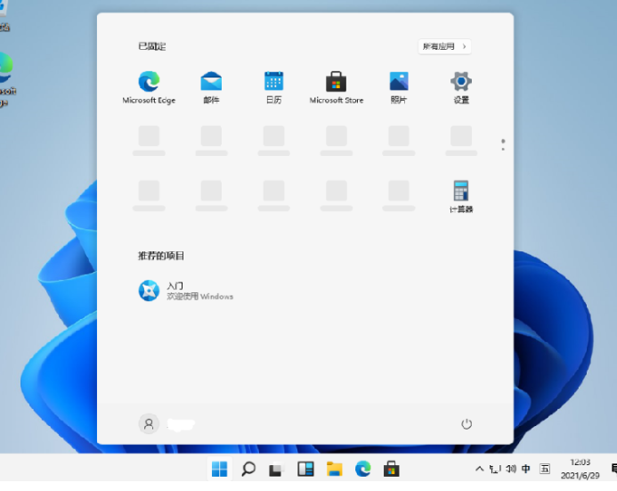617x491 pixels.
Task: Open 设置 (Settings) gear icon
Action: pos(461,87)
